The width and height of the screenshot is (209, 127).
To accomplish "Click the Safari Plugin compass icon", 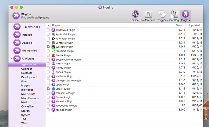I will (53, 89).
